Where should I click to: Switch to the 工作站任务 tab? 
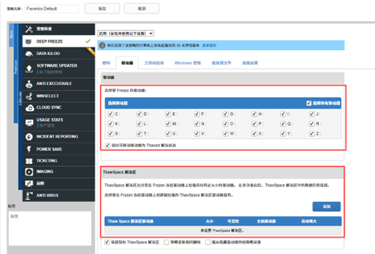(154, 63)
